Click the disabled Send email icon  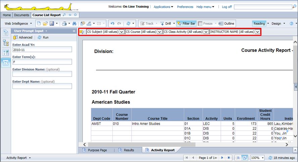(99, 23)
